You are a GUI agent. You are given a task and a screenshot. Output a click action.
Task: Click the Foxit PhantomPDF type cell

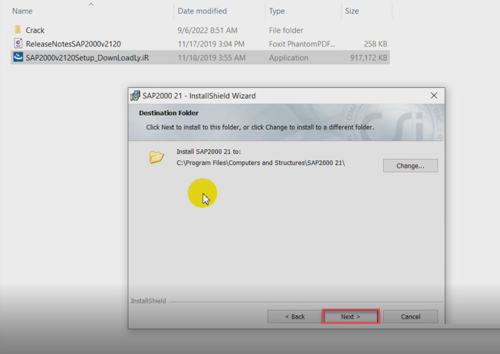click(x=302, y=44)
